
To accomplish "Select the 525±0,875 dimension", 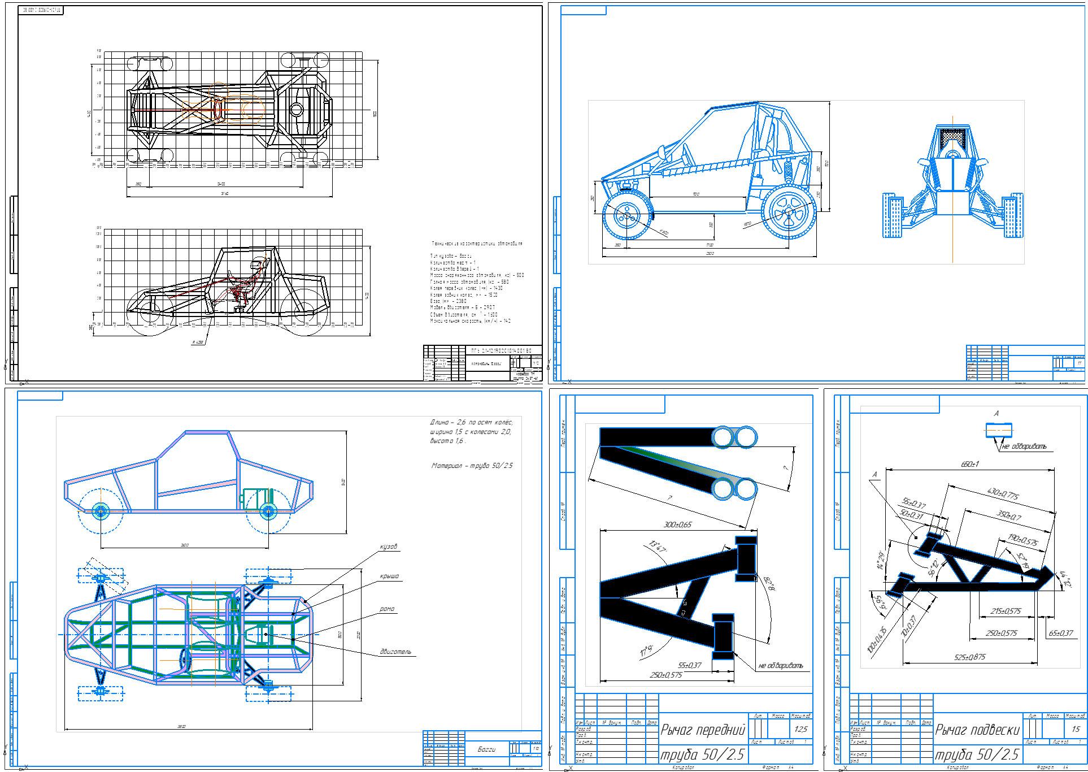I will (x=969, y=657).
